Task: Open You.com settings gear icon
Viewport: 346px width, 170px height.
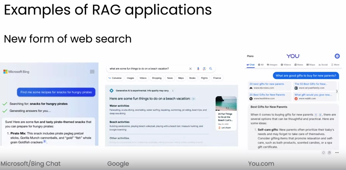Action: [337, 56]
